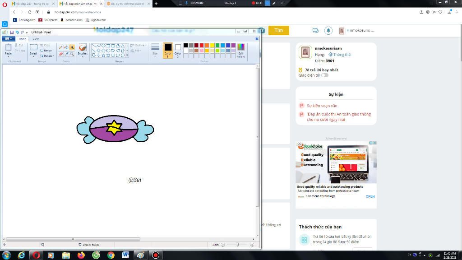Open Edit colors in Paint

(x=241, y=50)
